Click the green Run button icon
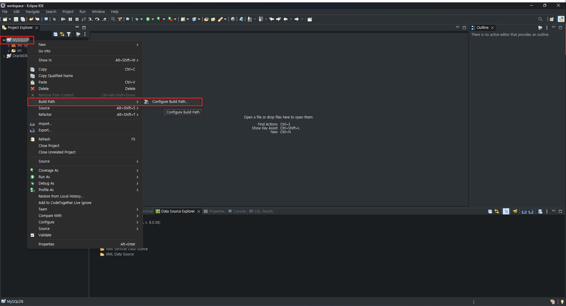Screen dimensions: 566x306 [148, 19]
